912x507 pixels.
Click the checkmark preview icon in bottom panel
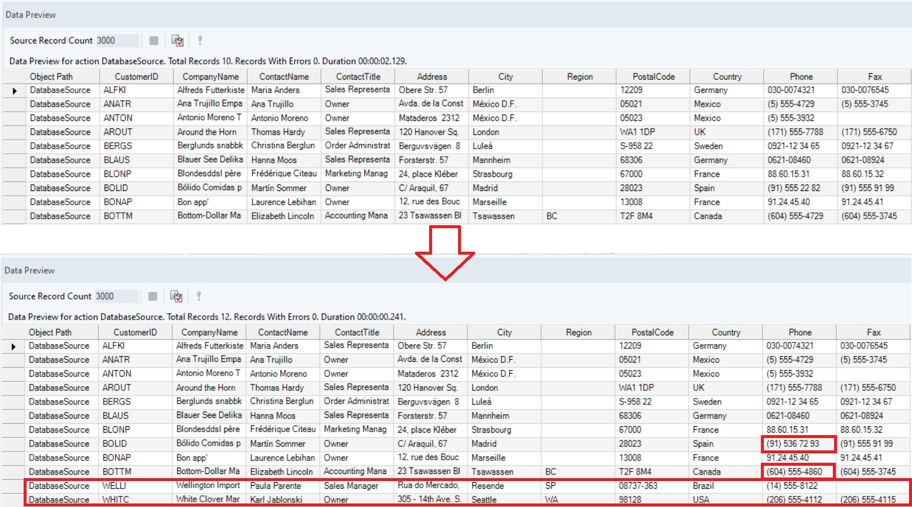tap(176, 297)
